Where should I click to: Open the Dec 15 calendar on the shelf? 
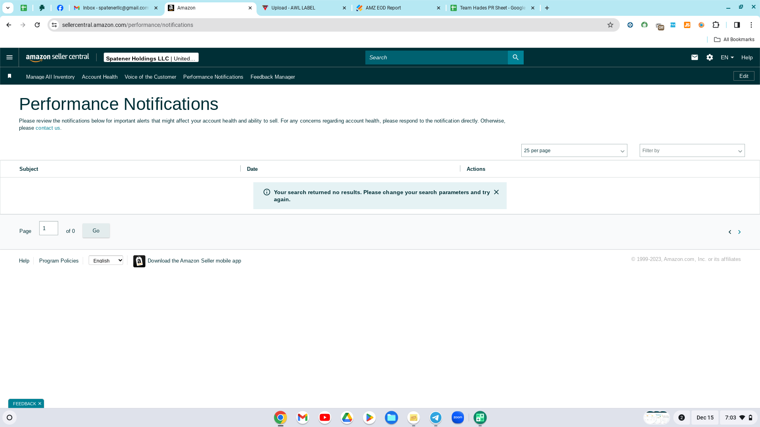[x=705, y=418]
